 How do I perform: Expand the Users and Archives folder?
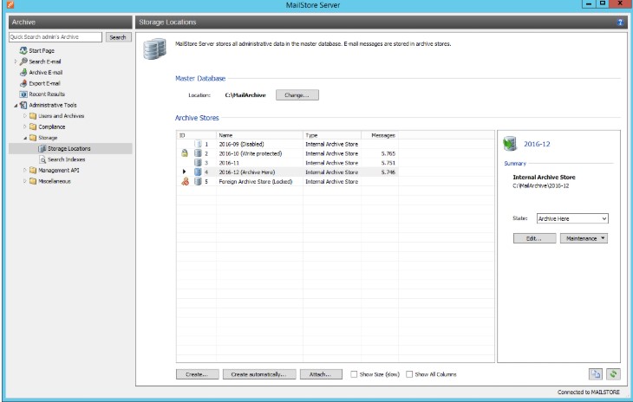point(24,116)
